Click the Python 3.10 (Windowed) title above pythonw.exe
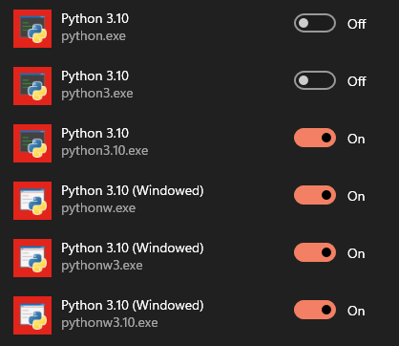 [133, 191]
